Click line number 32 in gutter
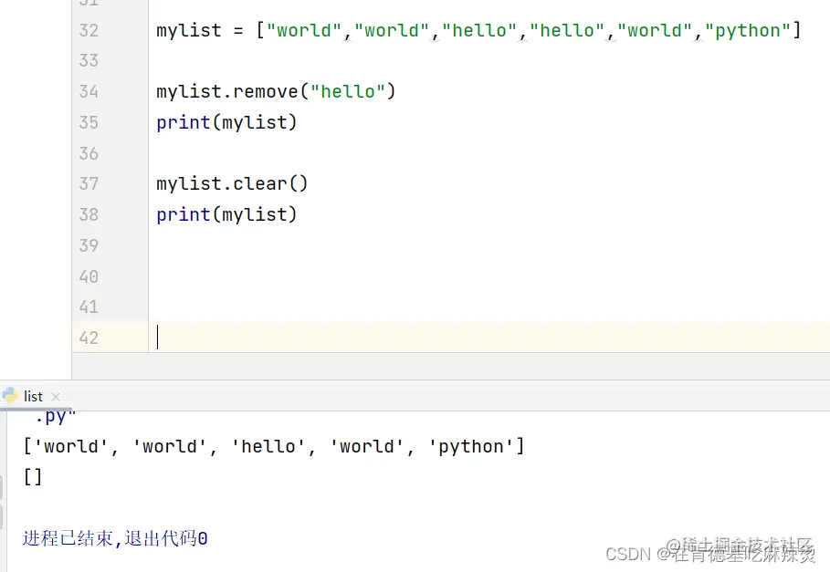This screenshot has width=830, height=572. coord(89,30)
